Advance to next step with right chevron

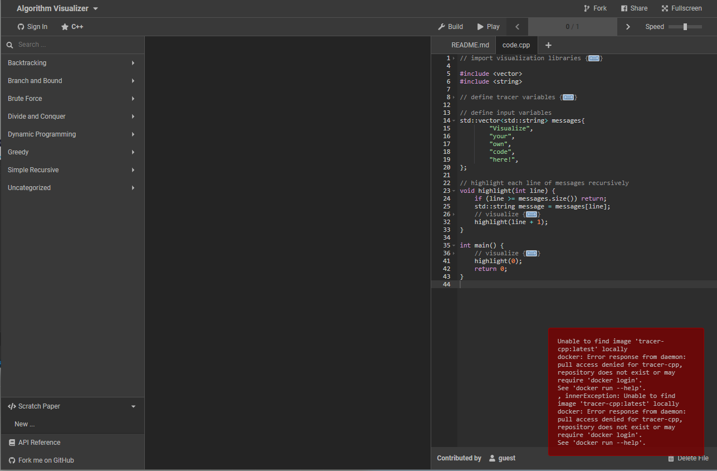pos(628,27)
